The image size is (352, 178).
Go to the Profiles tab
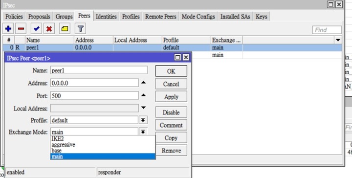click(131, 17)
